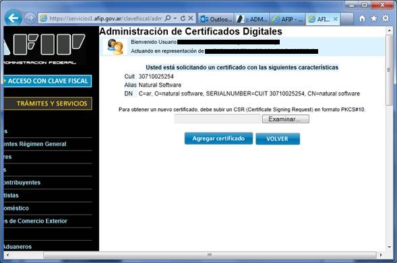397x263 pixels.
Task: Click the vertical scrollbar up arrow
Action: (x=389, y=30)
